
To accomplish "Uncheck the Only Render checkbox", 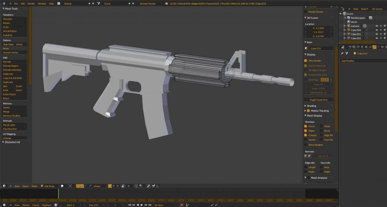I will click(x=306, y=61).
